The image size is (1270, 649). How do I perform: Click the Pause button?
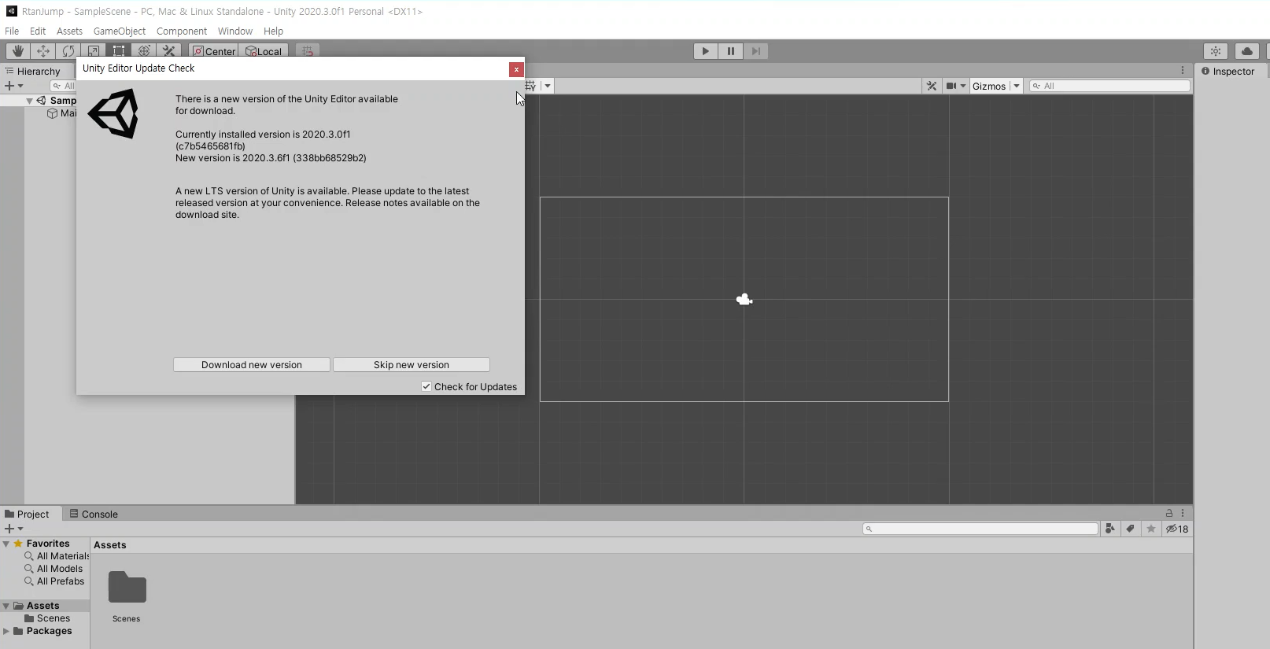click(x=731, y=51)
